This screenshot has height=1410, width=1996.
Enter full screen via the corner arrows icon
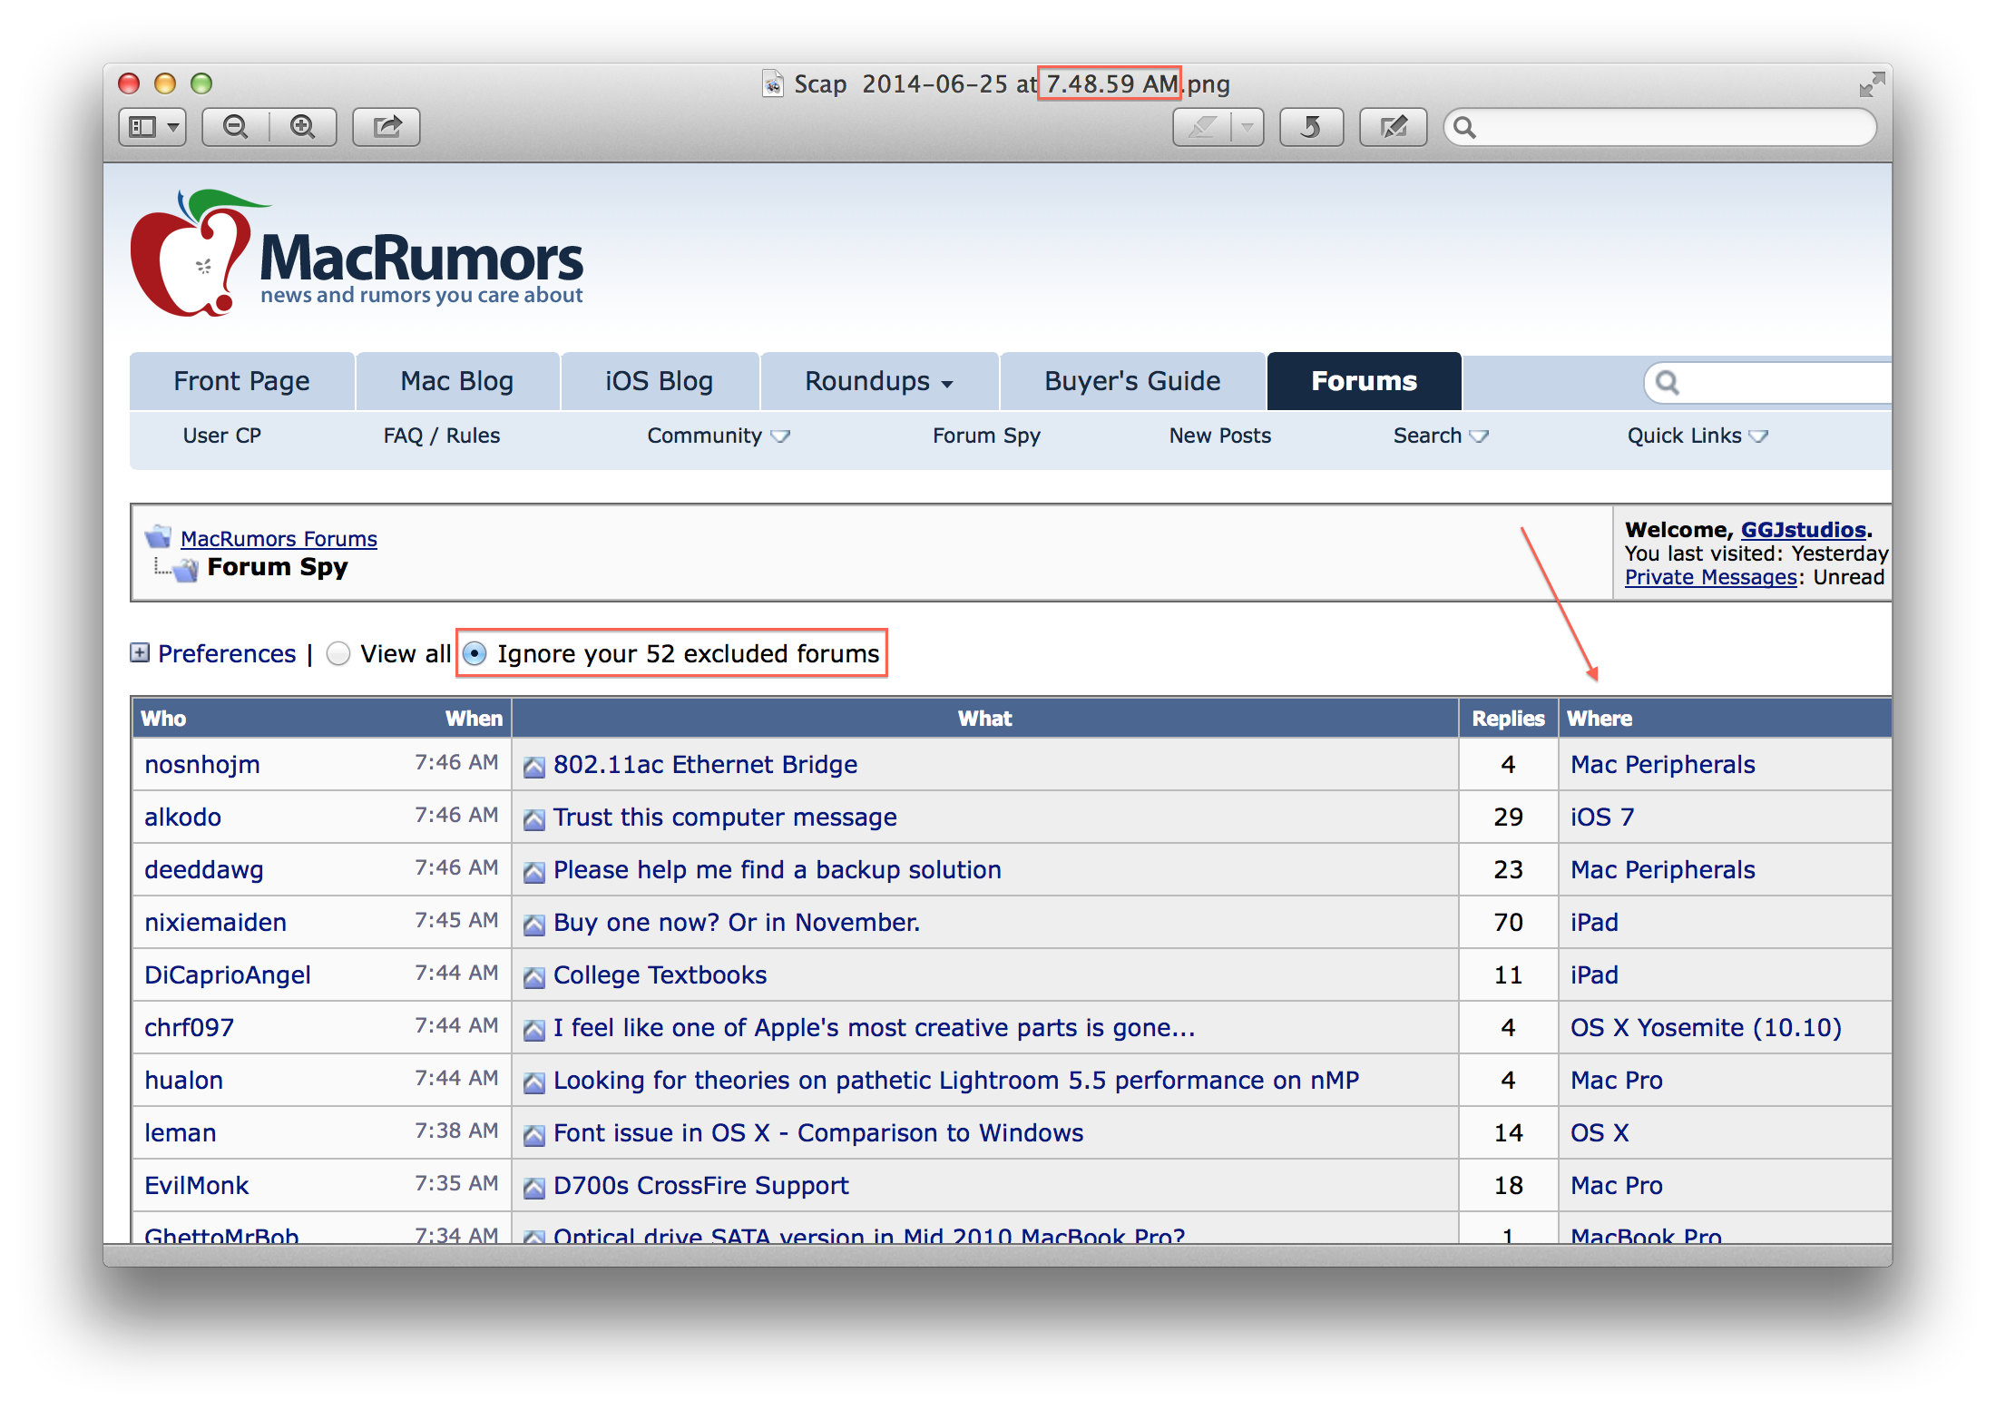click(x=1871, y=84)
